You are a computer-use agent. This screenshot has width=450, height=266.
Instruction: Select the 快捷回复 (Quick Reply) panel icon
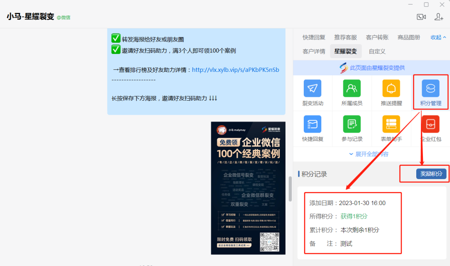click(x=312, y=128)
